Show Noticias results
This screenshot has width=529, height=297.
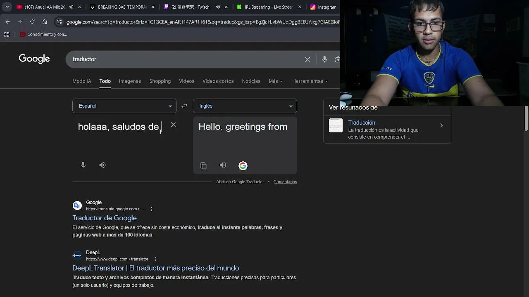pos(251,81)
